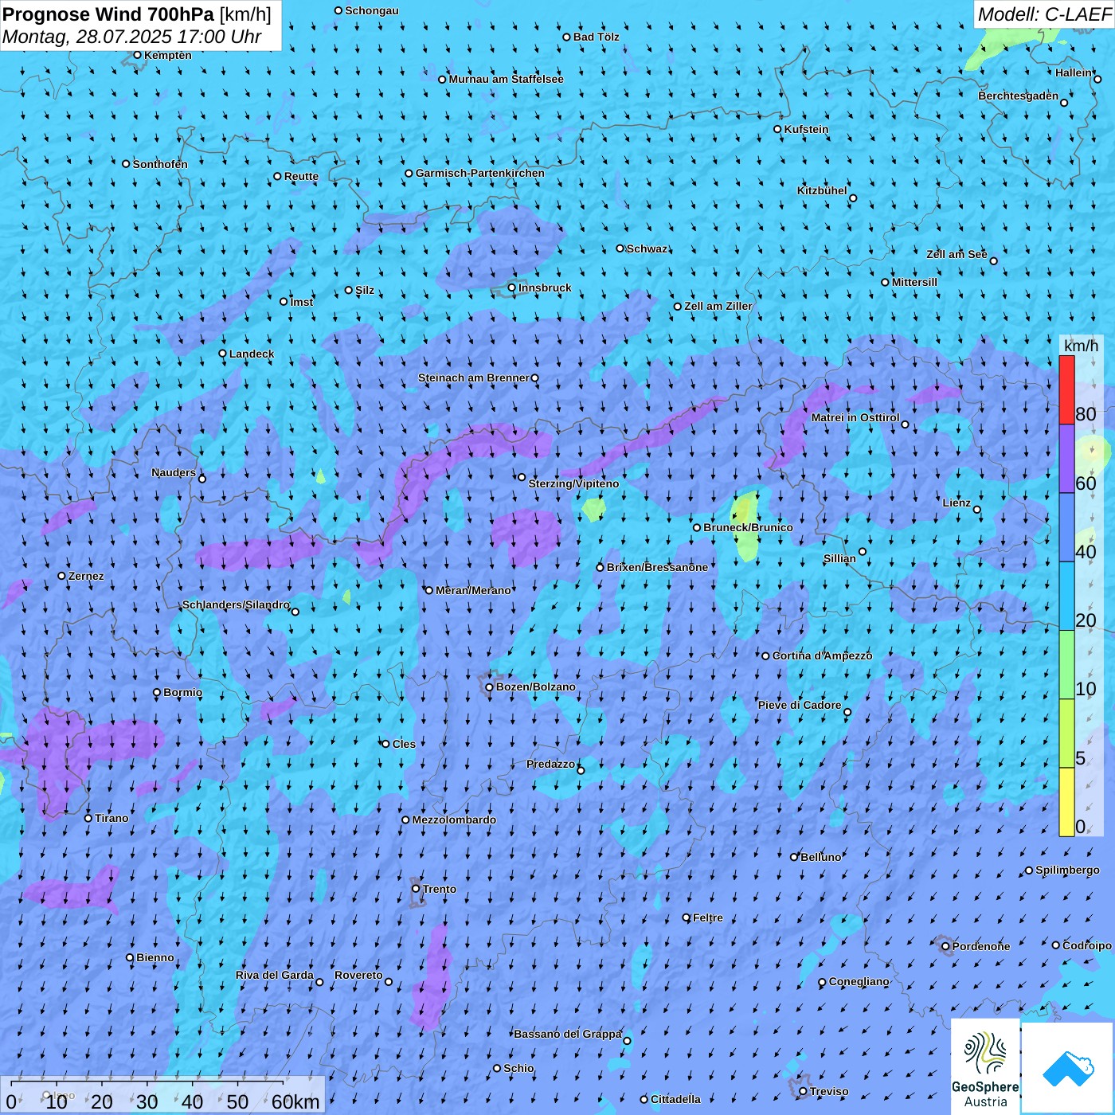Click the Schwaz city marker
Screen dimensions: 1115x1115
(620, 248)
